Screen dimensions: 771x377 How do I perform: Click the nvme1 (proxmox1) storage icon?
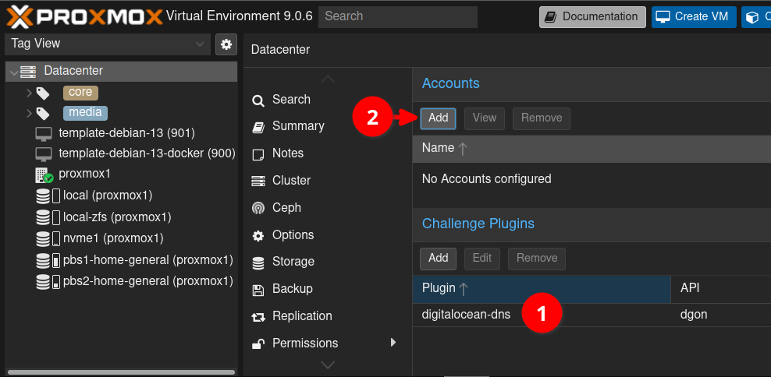click(48, 239)
